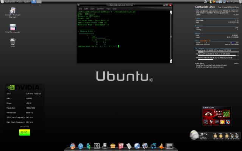Viewport: 242px width, 151px height.
Task: Click the Homer Simpson gamercard thumbnail
Action: (222, 122)
